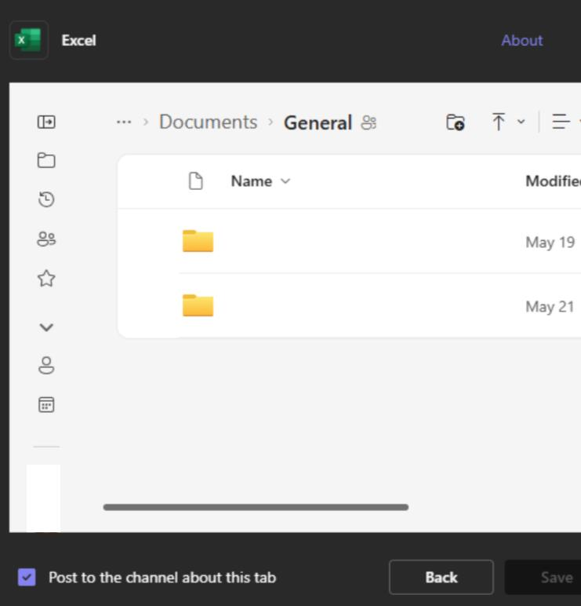Screen dimensions: 581x606
Task: Open the My files folder icon
Action: point(46,160)
